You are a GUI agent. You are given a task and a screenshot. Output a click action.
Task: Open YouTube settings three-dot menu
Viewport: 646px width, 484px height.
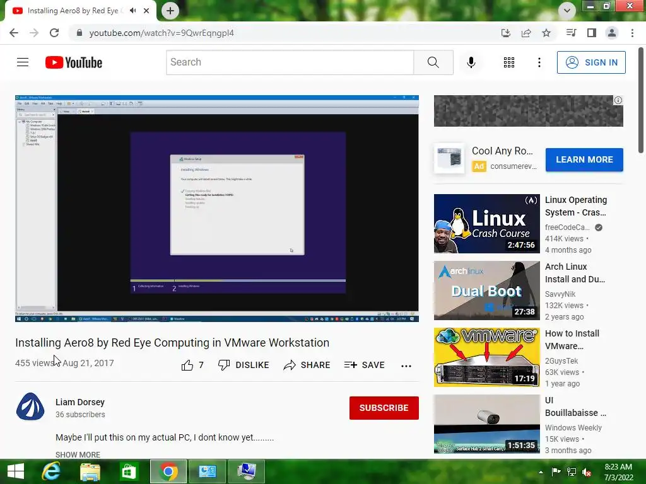pos(539,62)
